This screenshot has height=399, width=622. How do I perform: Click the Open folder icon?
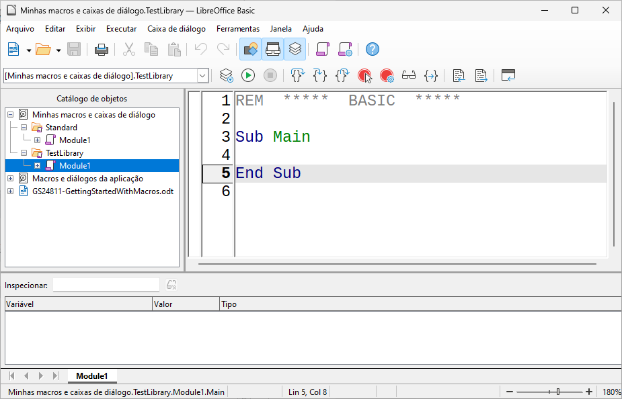tap(43, 50)
